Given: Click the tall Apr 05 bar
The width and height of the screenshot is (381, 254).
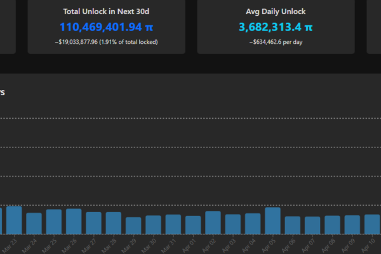Looking at the screenshot, I should pos(272,221).
